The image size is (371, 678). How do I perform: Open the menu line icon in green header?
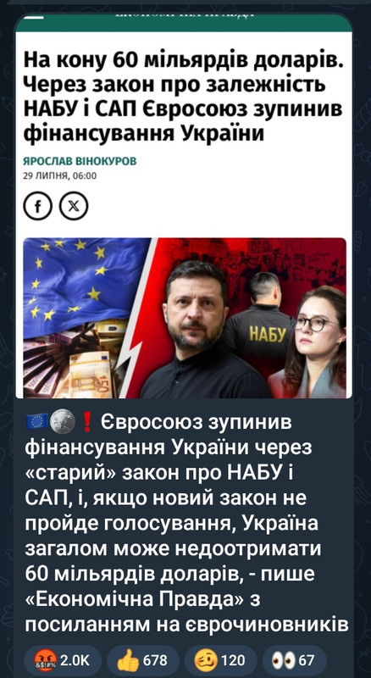pyautogui.click(x=36, y=18)
